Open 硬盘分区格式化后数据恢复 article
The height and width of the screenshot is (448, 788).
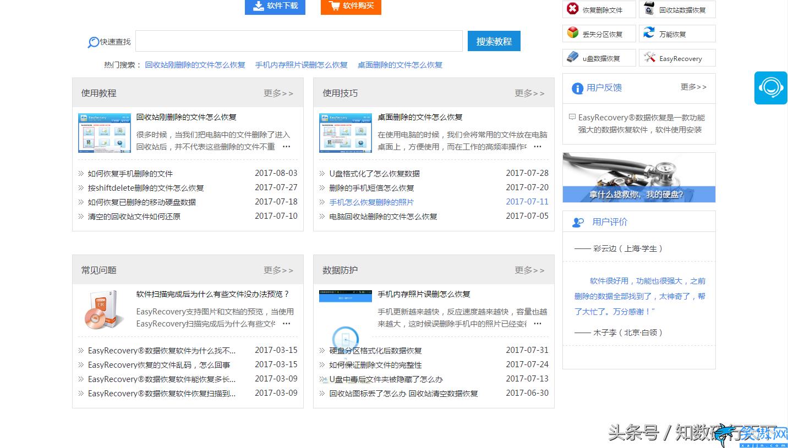tap(375, 351)
